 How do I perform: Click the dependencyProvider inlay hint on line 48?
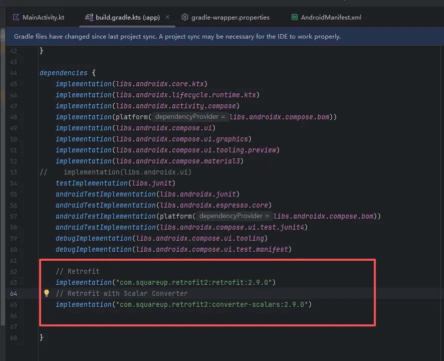[x=190, y=117]
